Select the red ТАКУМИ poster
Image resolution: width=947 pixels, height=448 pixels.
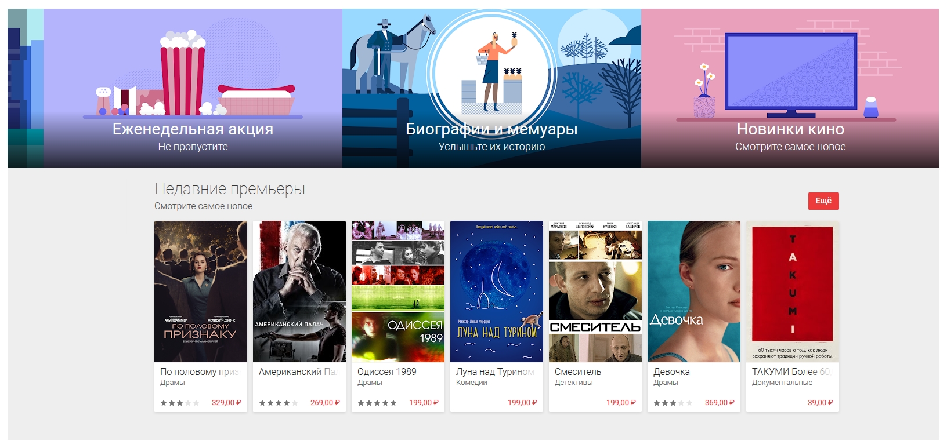click(793, 292)
